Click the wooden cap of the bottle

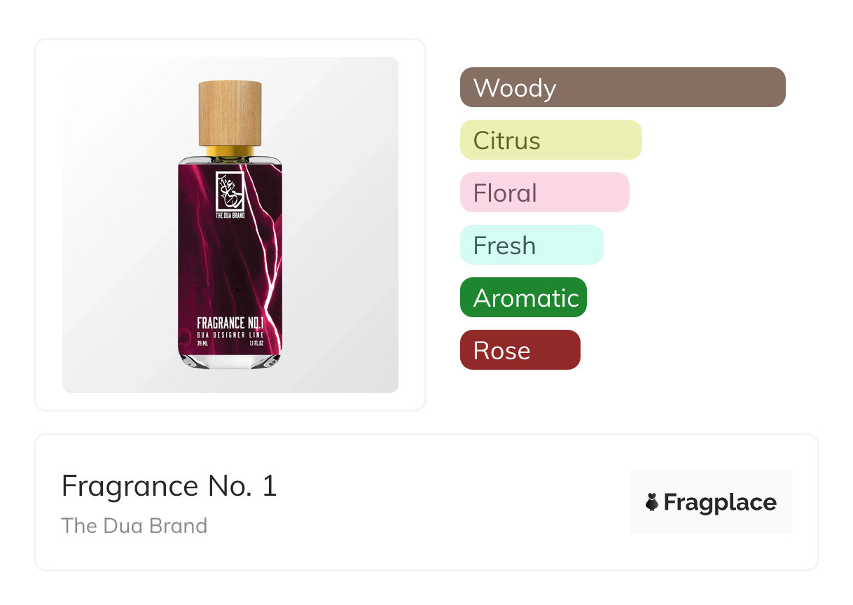click(230, 112)
